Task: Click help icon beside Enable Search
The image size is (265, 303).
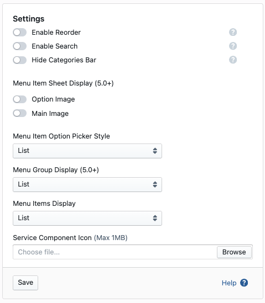Action: tap(233, 46)
